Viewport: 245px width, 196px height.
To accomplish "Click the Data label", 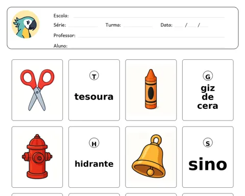I will [166, 25].
